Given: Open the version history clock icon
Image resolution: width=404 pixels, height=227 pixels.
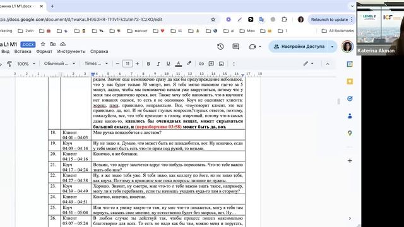Looking at the screenshot, I should (x=220, y=47).
